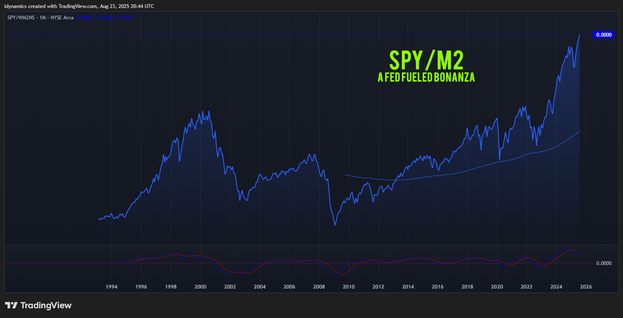The height and width of the screenshot is (318, 623).
Task: Click the 2026 label on time axis
Action: tap(586, 287)
